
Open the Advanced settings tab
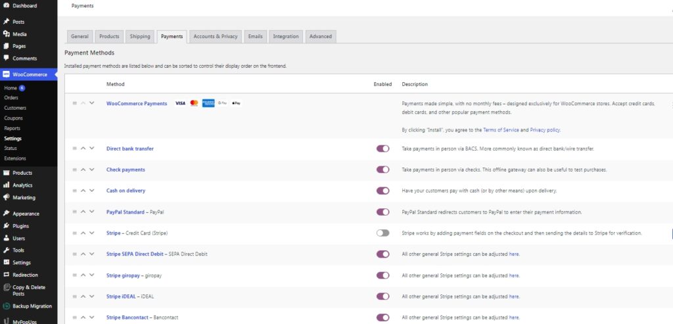coord(321,37)
